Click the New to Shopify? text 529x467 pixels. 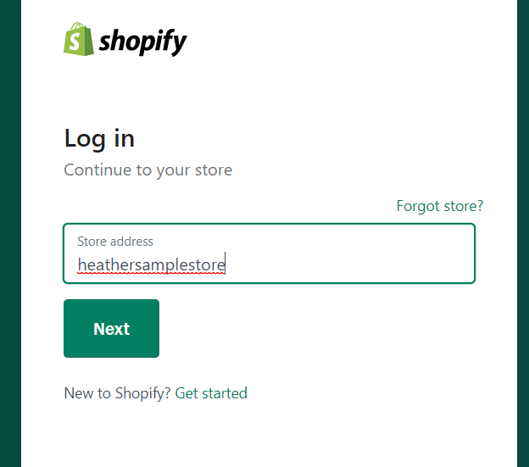click(x=117, y=393)
